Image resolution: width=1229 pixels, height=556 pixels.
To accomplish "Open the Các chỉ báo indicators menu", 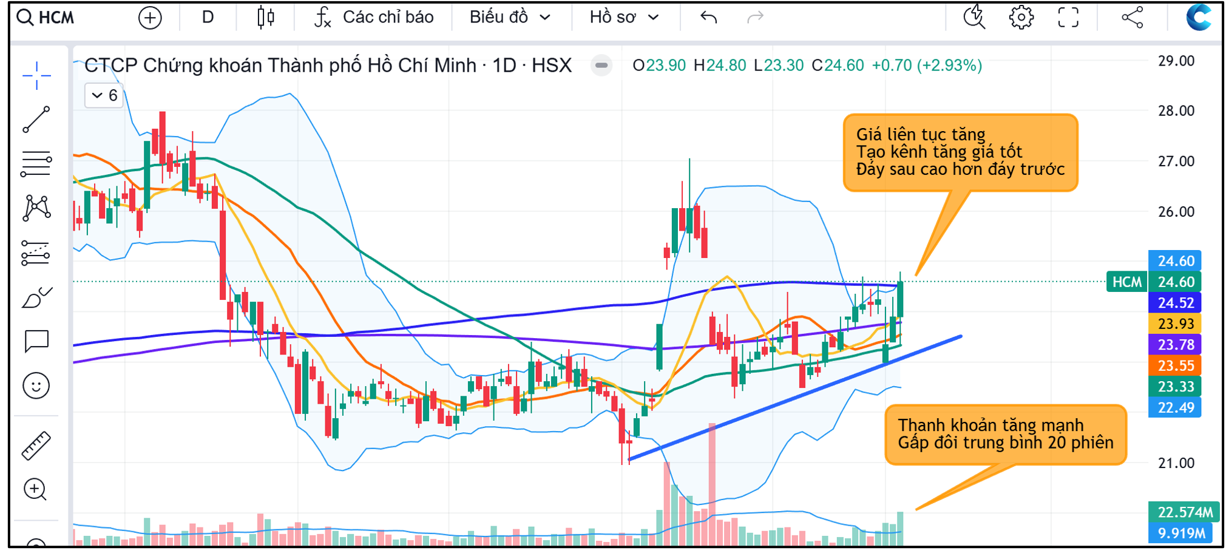I will pyautogui.click(x=374, y=18).
